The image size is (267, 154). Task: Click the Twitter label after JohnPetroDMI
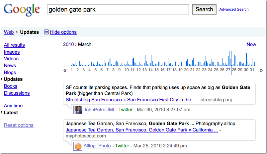[126, 110]
